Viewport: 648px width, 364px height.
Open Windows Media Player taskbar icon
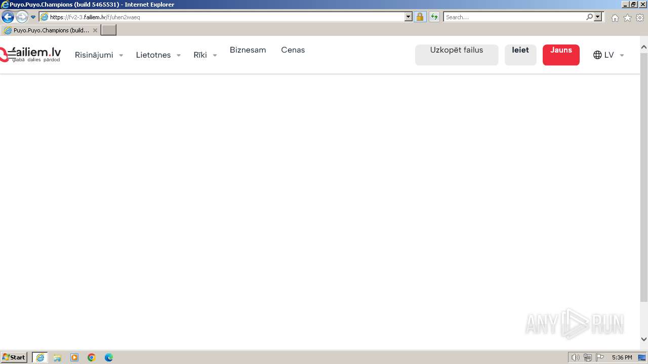pos(74,357)
